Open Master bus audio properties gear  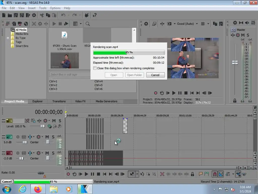tap(235, 23)
